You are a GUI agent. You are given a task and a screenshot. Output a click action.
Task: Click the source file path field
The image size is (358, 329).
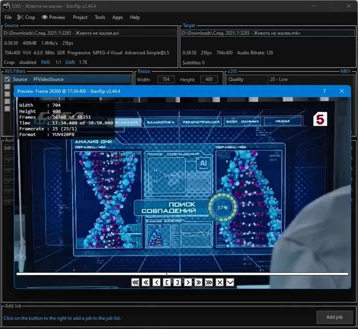click(90, 33)
